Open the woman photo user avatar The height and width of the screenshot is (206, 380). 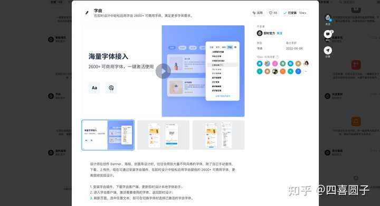306,63
